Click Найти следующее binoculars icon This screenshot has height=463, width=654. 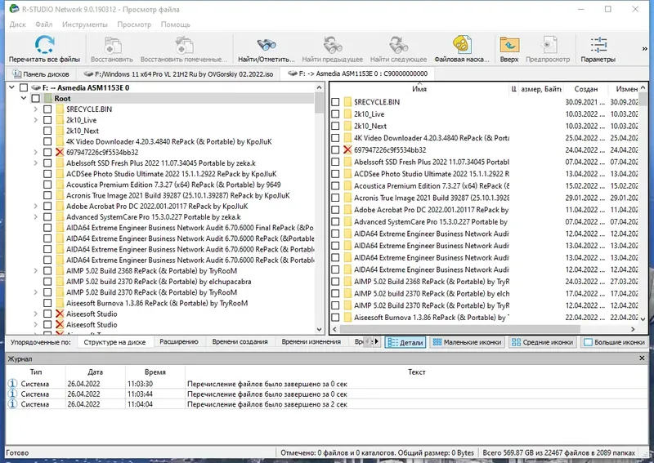click(x=398, y=46)
